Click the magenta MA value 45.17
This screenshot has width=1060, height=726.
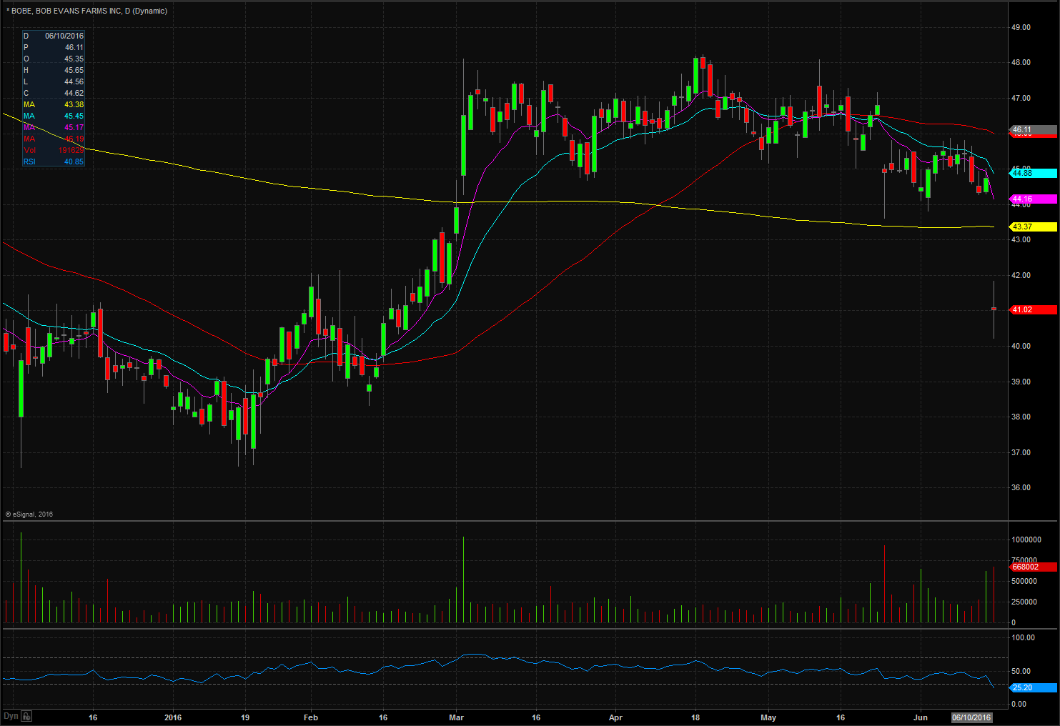click(x=74, y=127)
